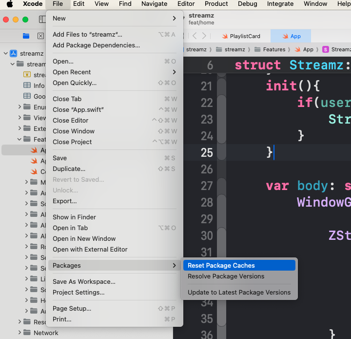This screenshot has width=351, height=339.
Task: Choose Reset Package Caches
Action: (239, 265)
